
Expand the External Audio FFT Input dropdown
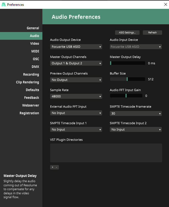(76, 113)
